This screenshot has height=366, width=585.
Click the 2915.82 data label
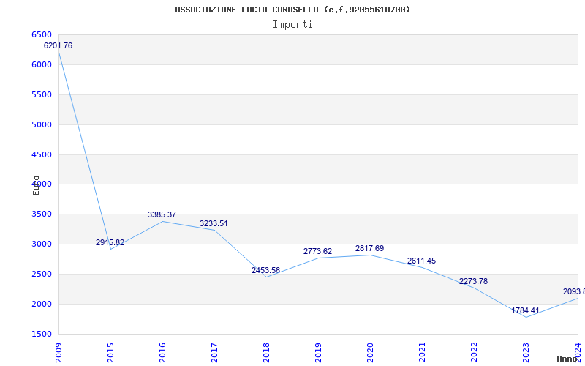110,242
